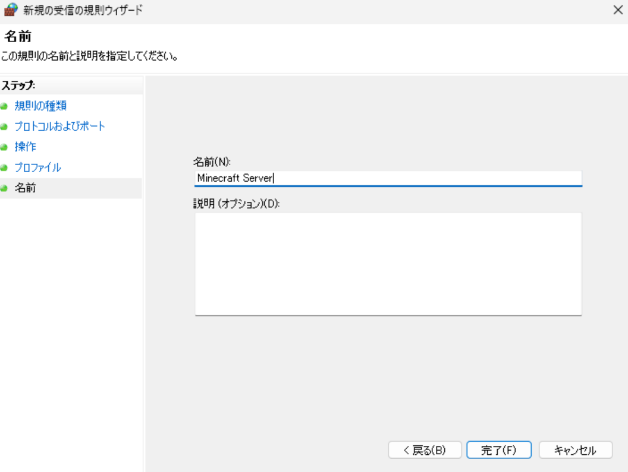
Task: Open the プロトコルおよびポート step
Action: tap(59, 126)
